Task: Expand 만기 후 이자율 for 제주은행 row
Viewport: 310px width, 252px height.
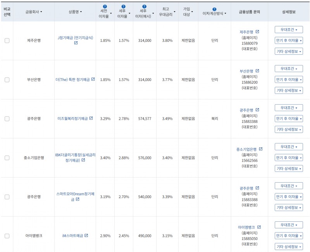Action: 289,41
